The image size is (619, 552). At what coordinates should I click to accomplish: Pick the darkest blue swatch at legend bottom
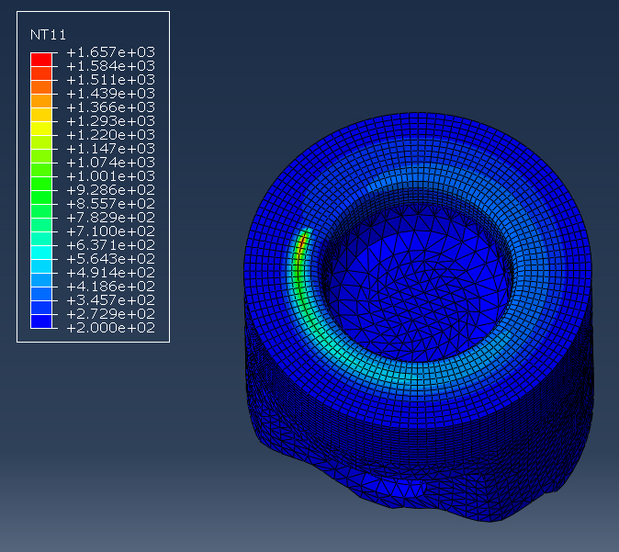(x=41, y=321)
